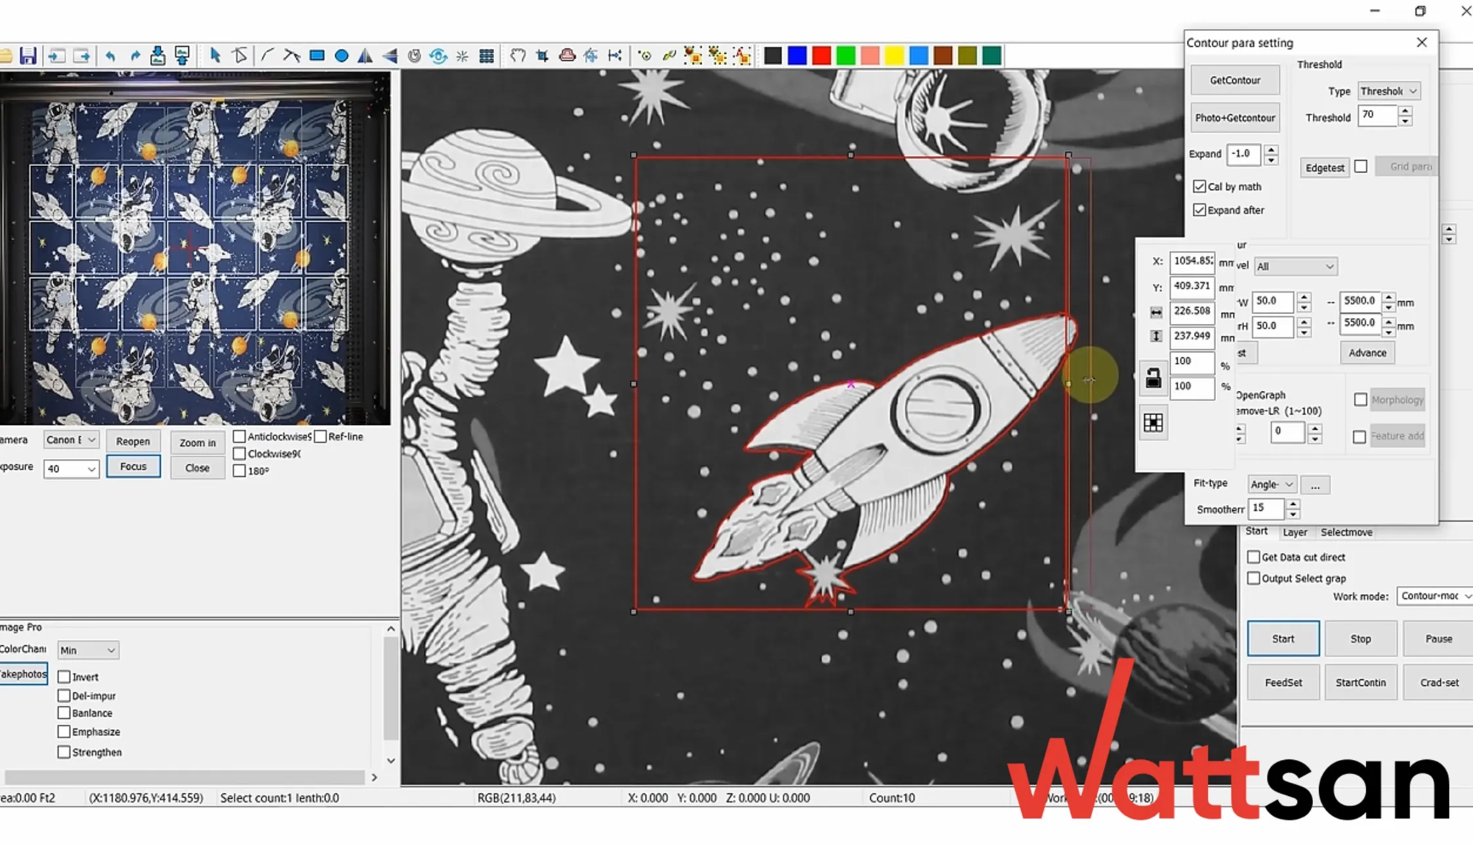The image size is (1473, 846).
Task: Open the ColorChannel Min dropdown
Action: click(88, 650)
